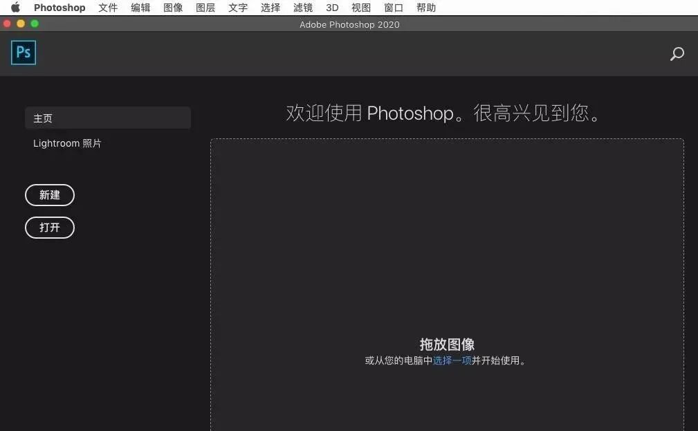Open the Photoshop application menu
This screenshot has width=698, height=431.
point(59,8)
